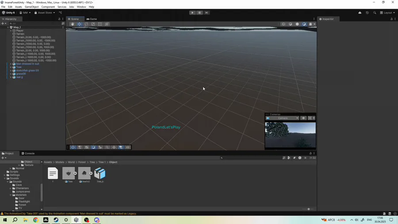Open the Layout dropdown
The height and width of the screenshot is (224, 398).
pos(387,13)
